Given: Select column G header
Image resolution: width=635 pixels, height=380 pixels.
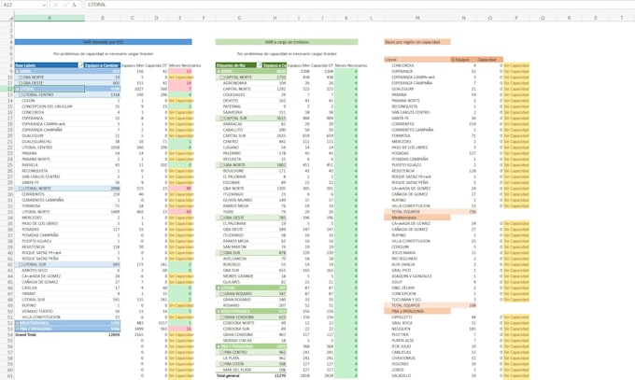Looking at the screenshot, I should [x=239, y=18].
